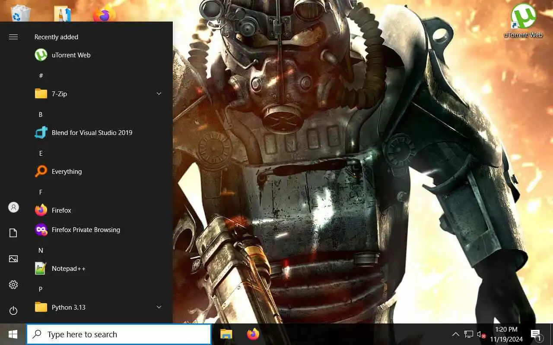Select the Firefox desktop shortcut icon

(x=104, y=14)
